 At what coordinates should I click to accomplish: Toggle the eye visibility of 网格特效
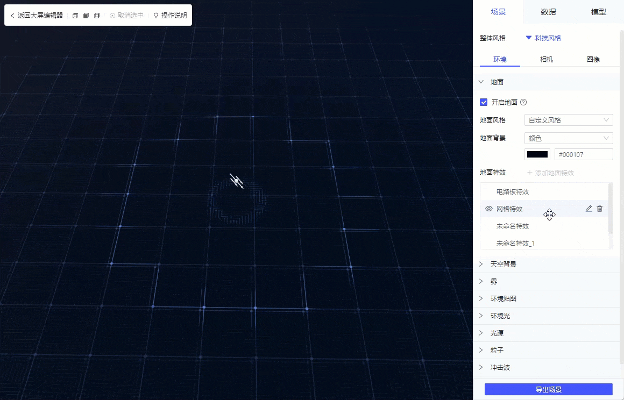(x=489, y=209)
